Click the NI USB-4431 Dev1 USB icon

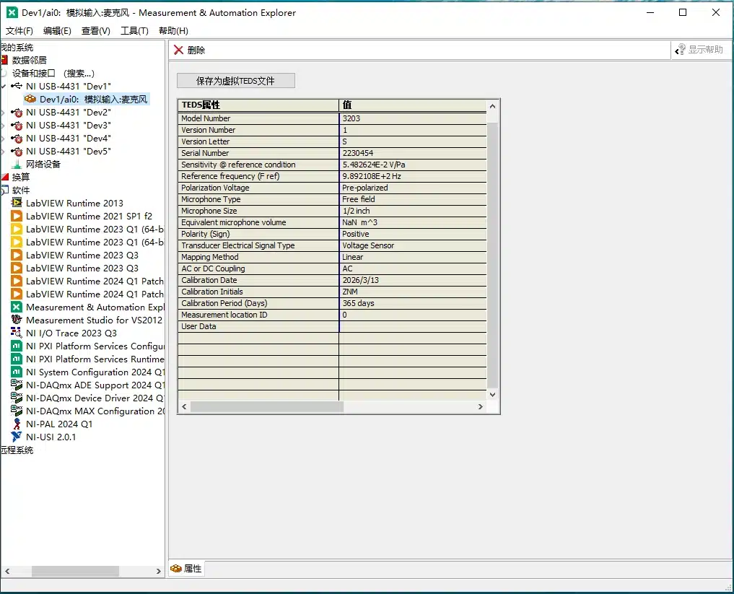point(17,86)
